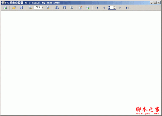Click the Print report icon
The width and height of the screenshot is (162, 116).
(x=5, y=8)
